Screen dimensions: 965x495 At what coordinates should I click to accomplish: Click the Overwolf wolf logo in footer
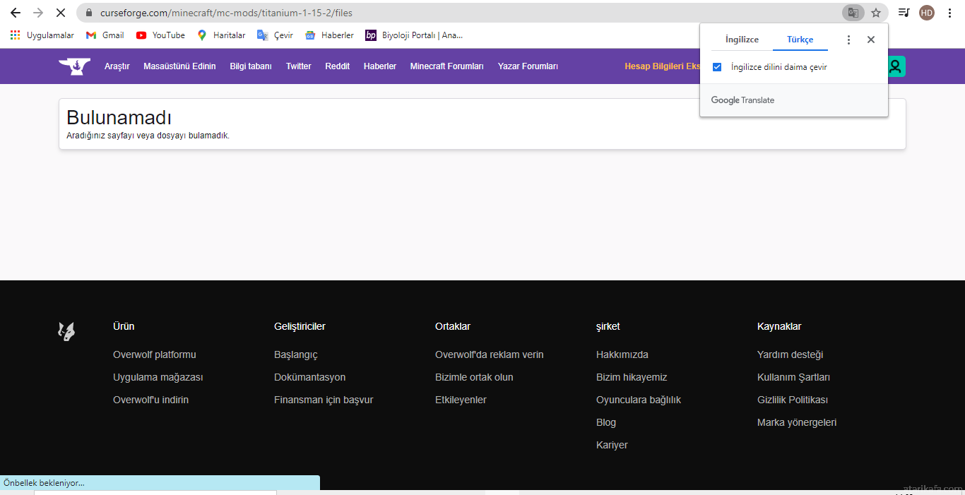pos(66,331)
